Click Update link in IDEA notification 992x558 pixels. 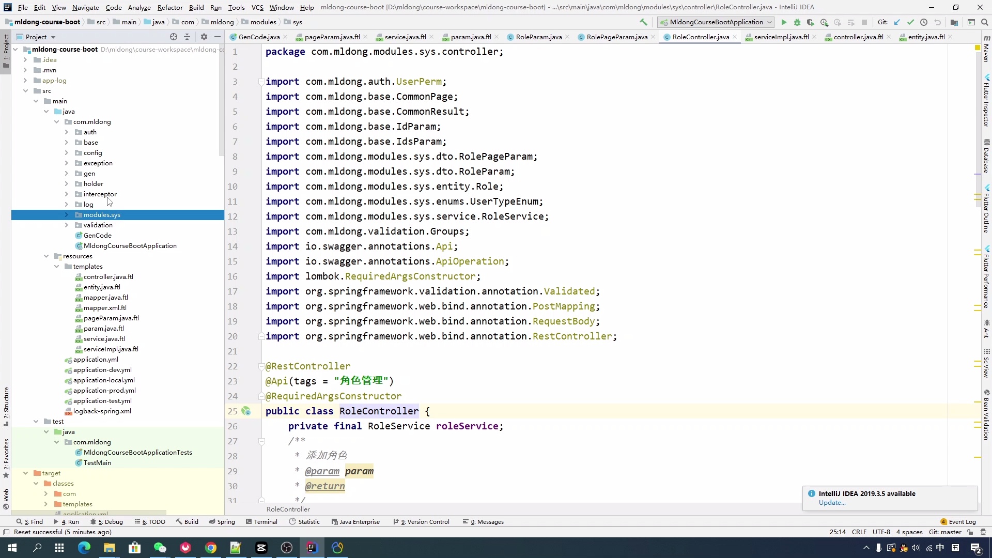pos(832,503)
